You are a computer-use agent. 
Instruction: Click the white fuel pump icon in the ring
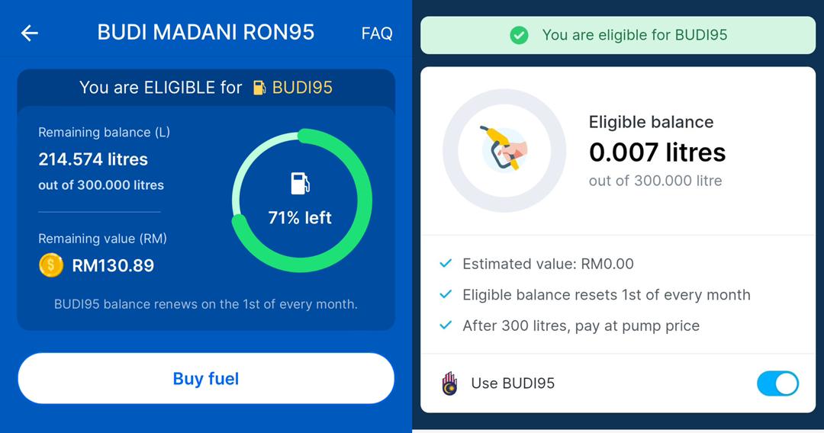pos(300,184)
